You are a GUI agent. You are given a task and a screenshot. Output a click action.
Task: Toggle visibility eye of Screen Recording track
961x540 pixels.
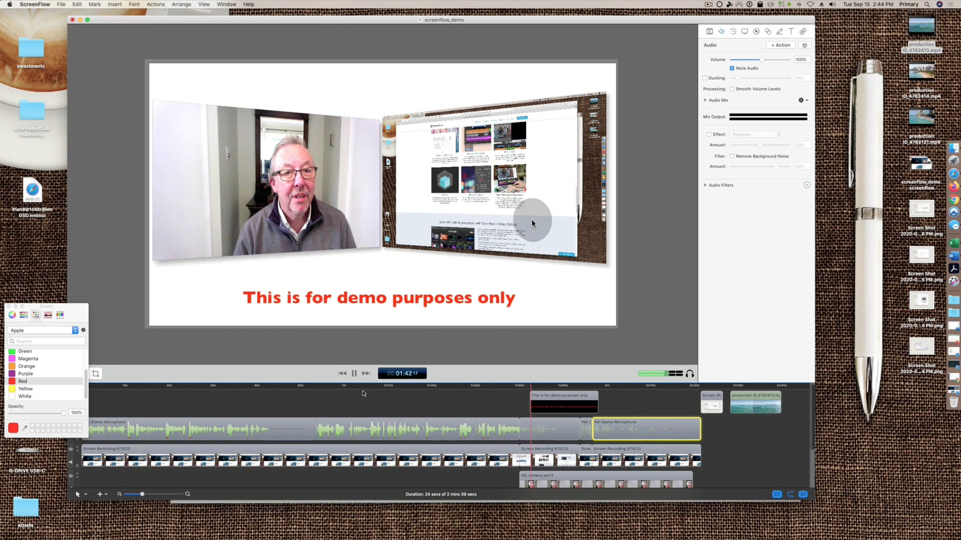click(71, 449)
